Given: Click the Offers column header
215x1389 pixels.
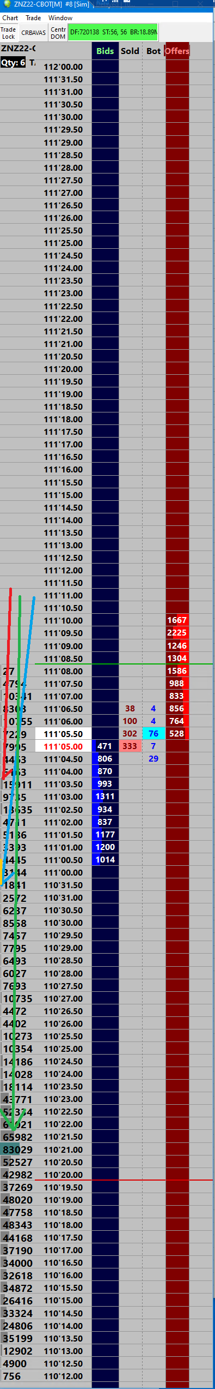Looking at the screenshot, I should (x=177, y=51).
